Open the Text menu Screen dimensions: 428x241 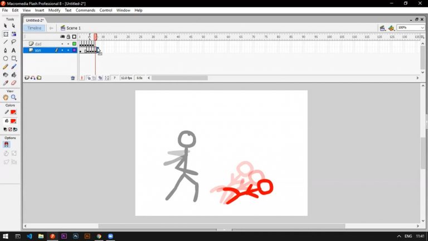coord(68,10)
